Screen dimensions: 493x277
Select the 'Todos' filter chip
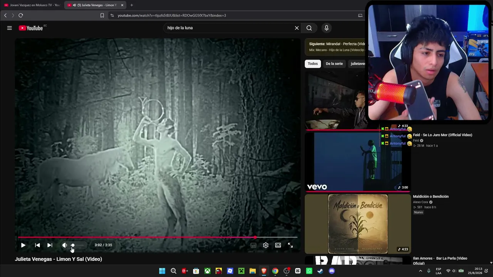(313, 63)
